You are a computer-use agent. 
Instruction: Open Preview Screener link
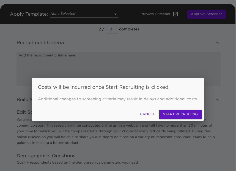159,14
